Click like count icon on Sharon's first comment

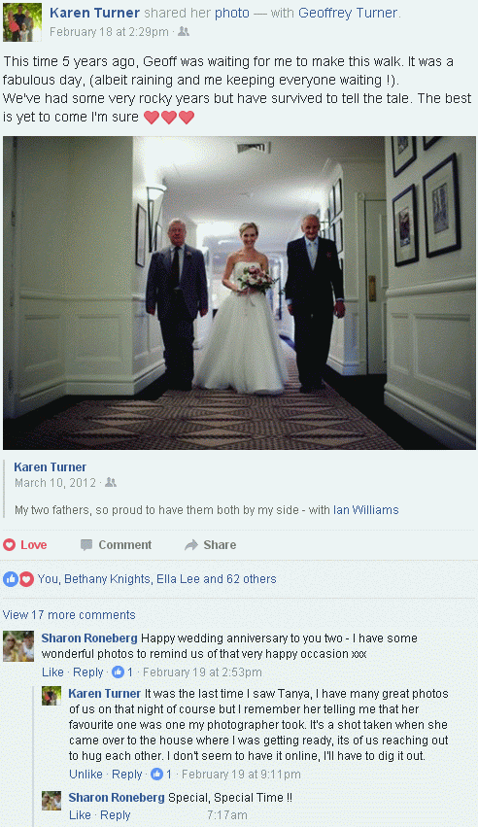click(x=119, y=672)
